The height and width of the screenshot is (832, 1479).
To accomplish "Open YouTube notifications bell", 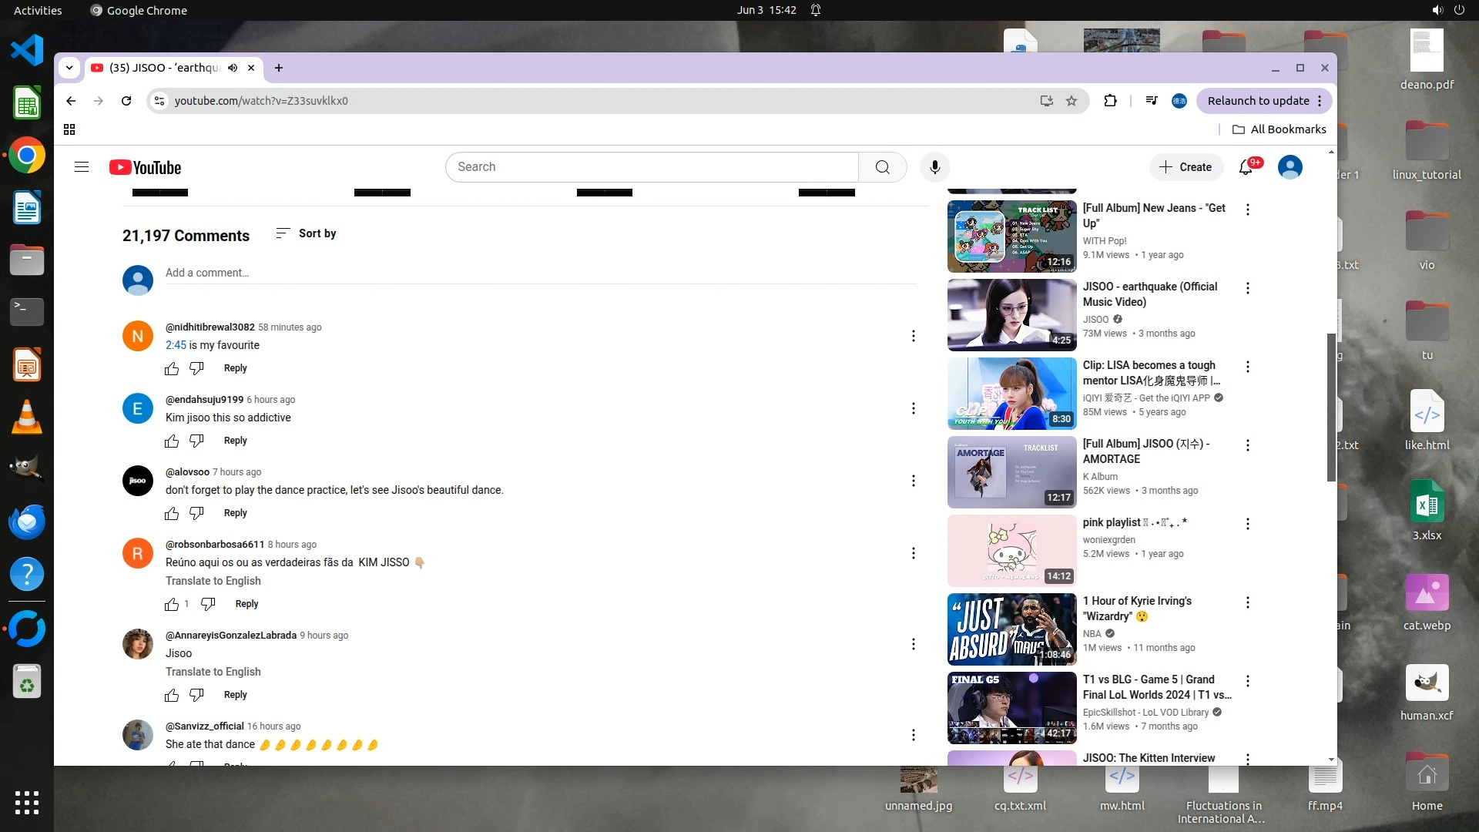I will coord(1246,167).
